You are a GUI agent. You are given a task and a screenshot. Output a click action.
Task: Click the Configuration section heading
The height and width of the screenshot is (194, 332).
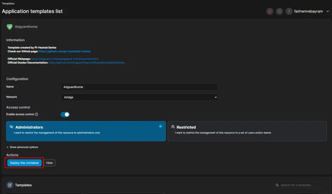[17, 79]
